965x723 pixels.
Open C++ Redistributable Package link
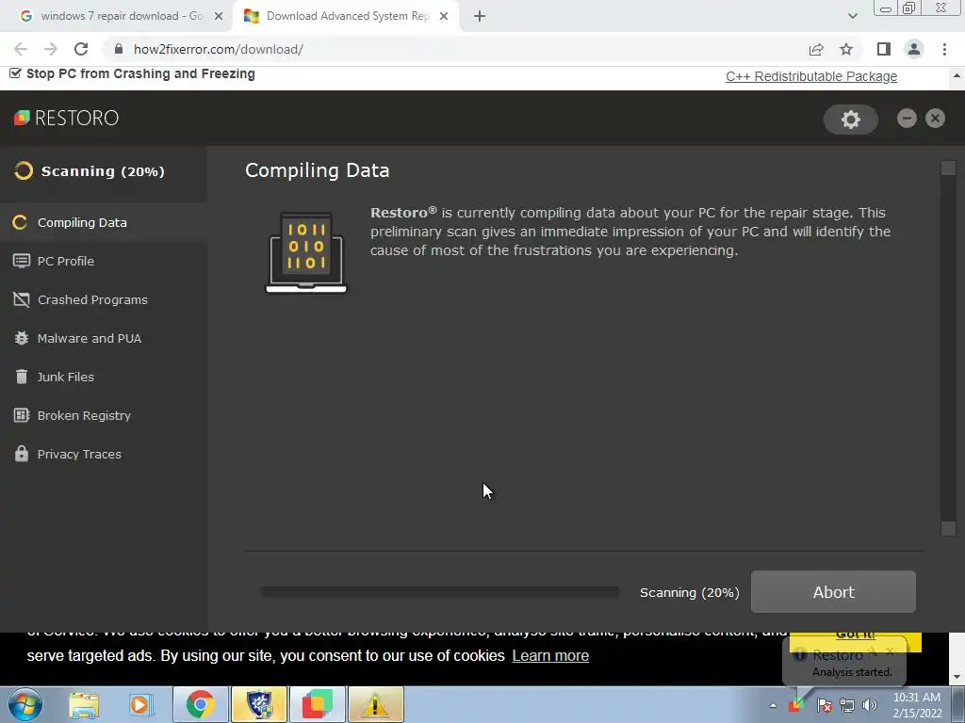811,77
